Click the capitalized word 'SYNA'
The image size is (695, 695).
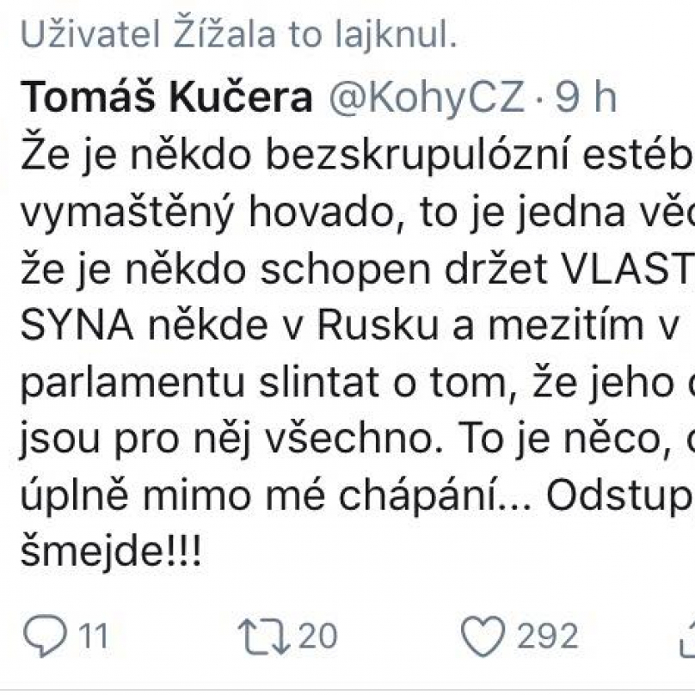click(x=77, y=326)
